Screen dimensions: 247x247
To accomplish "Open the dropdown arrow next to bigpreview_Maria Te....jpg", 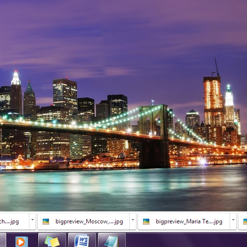I will point(233,221).
